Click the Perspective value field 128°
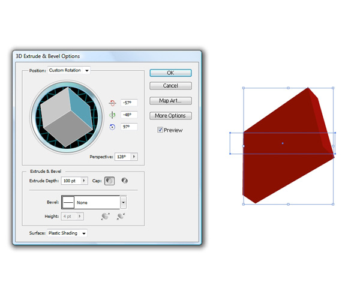The width and height of the screenshot is (360, 300). [122, 157]
